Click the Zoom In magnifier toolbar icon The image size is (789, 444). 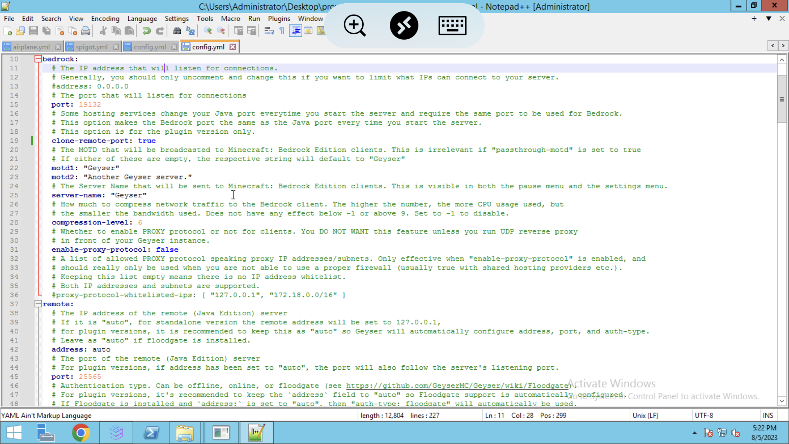208,31
